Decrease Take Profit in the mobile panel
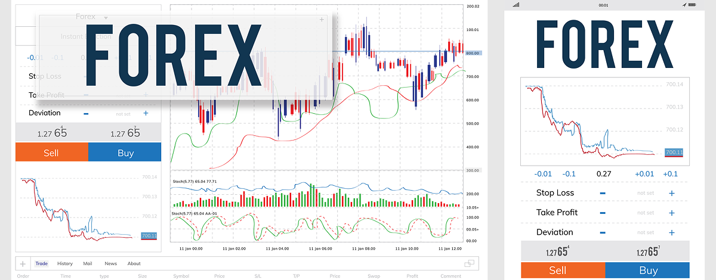This screenshot has width=716, height=280. pos(603,213)
